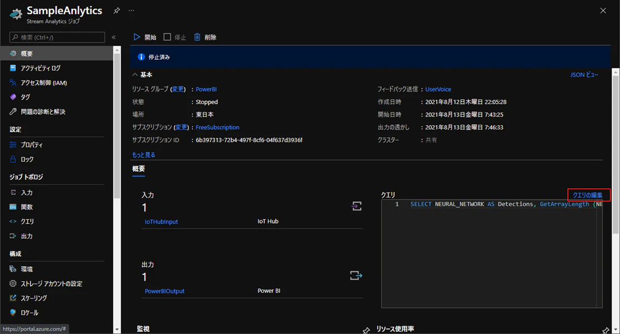620x334 pixels.
Task: Open the UserVoice feedback link
Action: [438, 89]
